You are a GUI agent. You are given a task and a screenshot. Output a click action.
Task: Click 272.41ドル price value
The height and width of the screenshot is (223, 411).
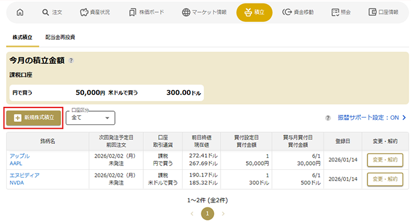[204, 156]
